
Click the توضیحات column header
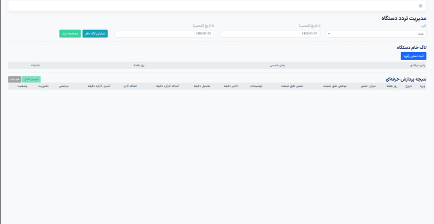point(256,86)
